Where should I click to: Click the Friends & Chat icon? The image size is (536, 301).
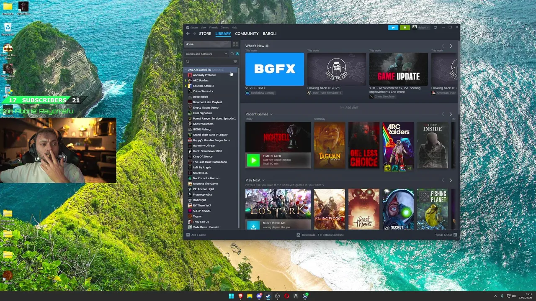[456, 235]
